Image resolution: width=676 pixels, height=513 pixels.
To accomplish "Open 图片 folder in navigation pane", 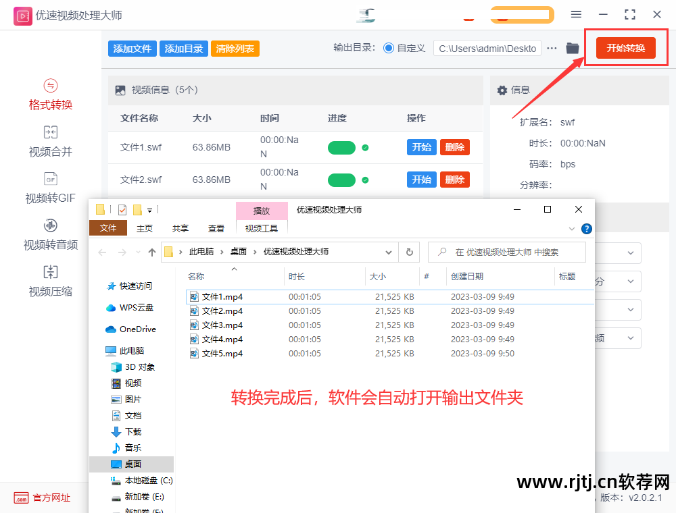I will 127,400.
